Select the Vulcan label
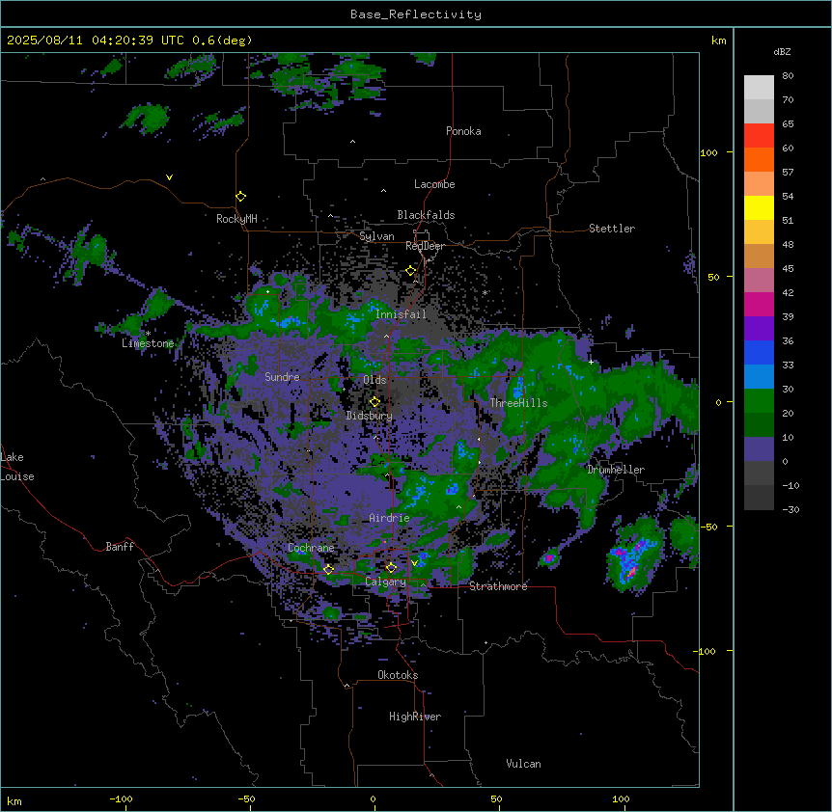The width and height of the screenshot is (832, 812). pyautogui.click(x=524, y=764)
